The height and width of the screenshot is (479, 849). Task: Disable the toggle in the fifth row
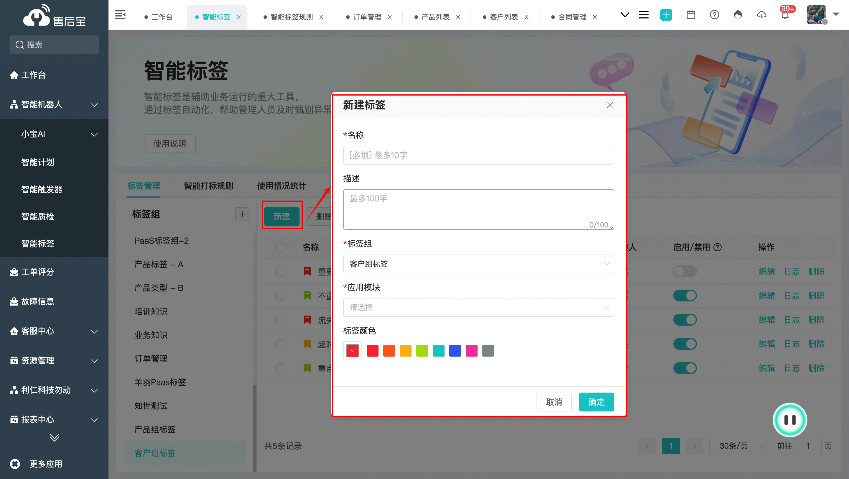(685, 368)
